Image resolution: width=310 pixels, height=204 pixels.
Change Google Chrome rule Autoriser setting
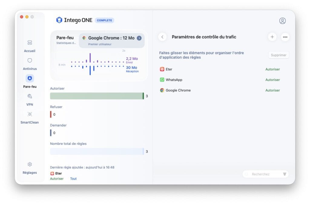(272, 90)
